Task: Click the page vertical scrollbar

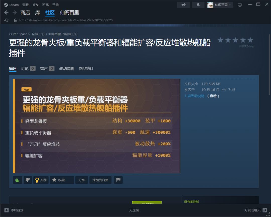Action: pos(269,65)
